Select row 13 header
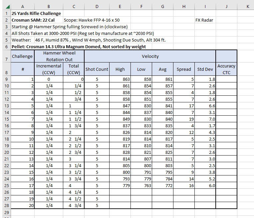 pos(6,106)
